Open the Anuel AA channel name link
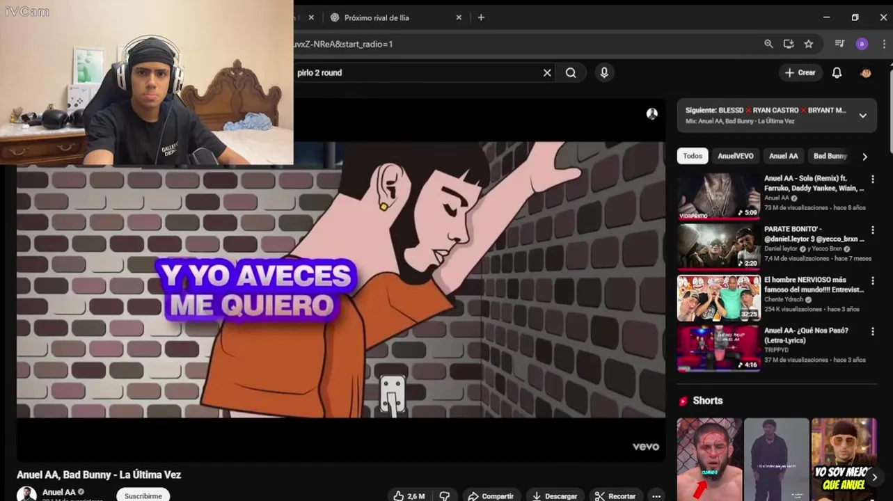This screenshot has width=893, height=501. pos(59,492)
